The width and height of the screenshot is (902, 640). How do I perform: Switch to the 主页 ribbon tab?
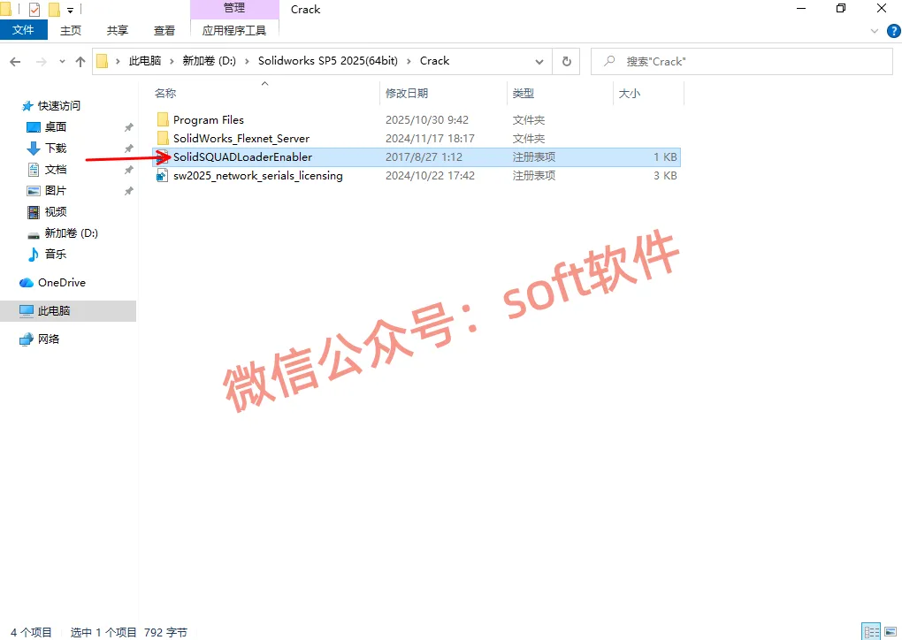(71, 30)
